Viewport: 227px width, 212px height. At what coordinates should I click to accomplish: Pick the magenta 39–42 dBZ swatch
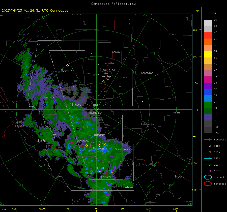click(x=208, y=80)
